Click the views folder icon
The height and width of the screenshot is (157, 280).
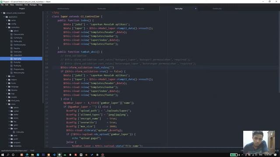[9, 104]
